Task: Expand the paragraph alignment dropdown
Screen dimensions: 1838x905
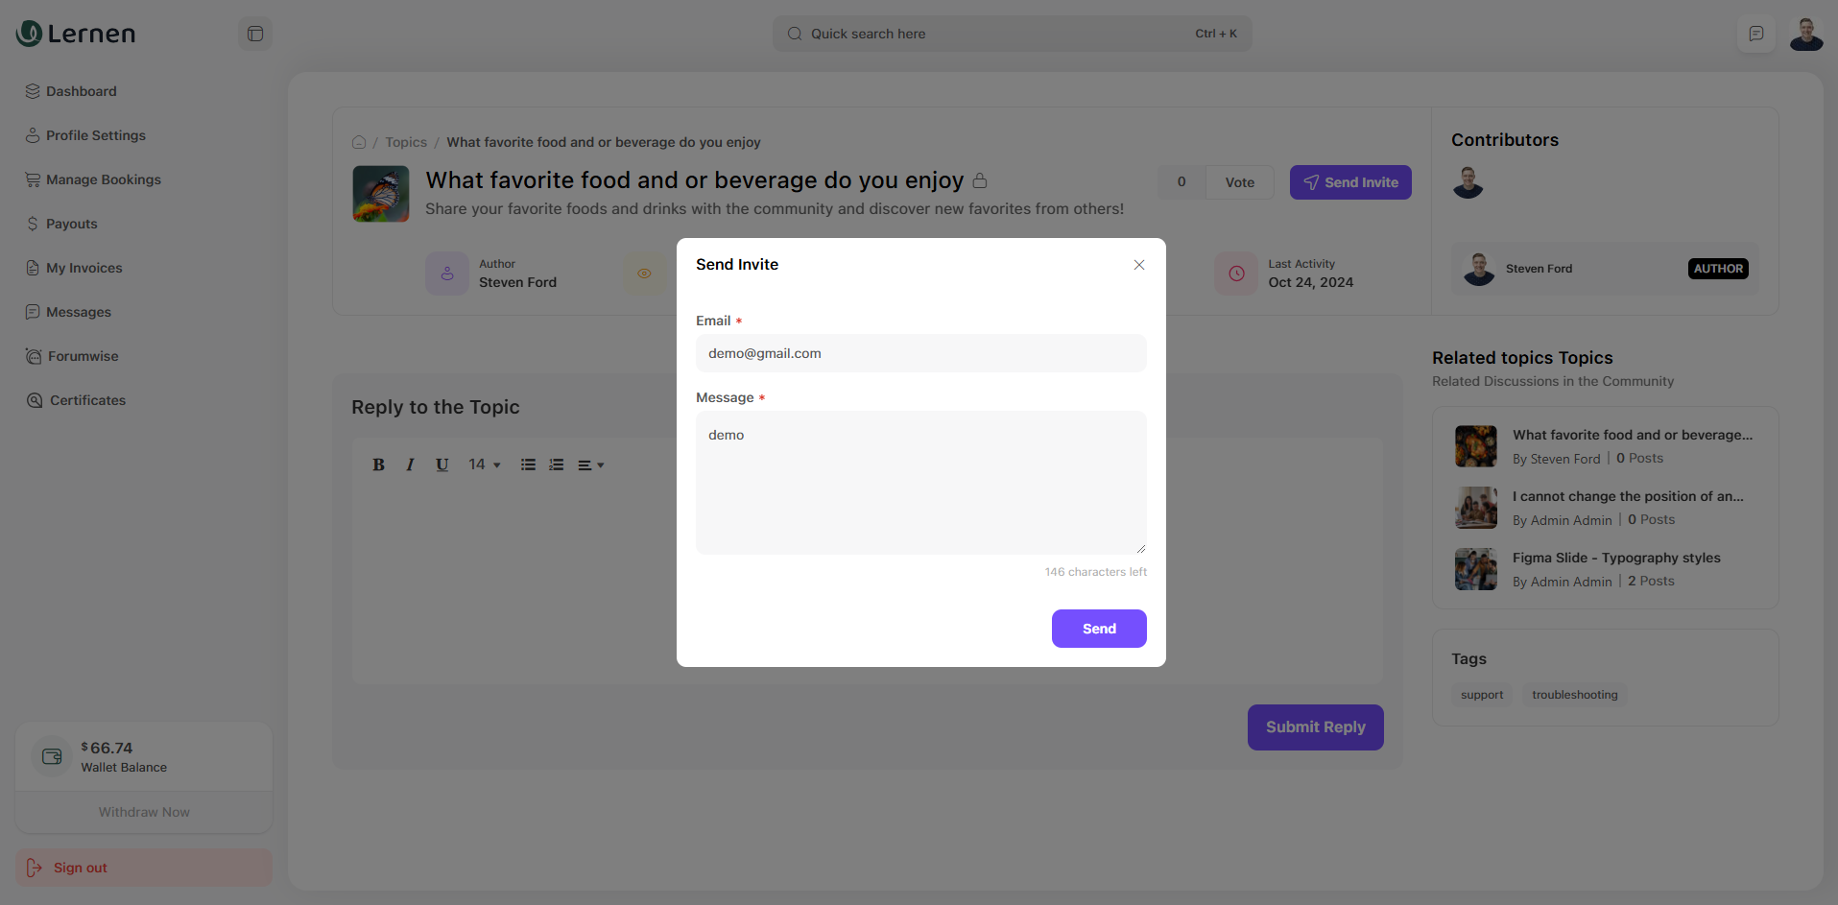Action: pos(590,464)
